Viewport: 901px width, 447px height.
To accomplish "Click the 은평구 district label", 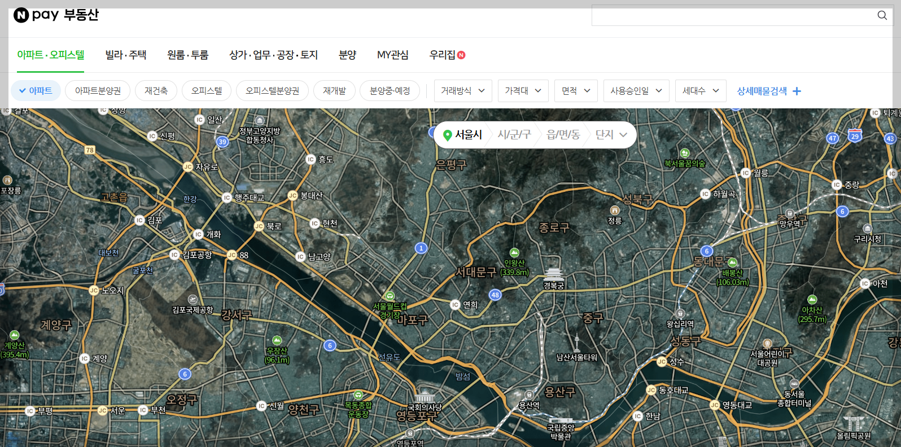I will click(x=451, y=165).
